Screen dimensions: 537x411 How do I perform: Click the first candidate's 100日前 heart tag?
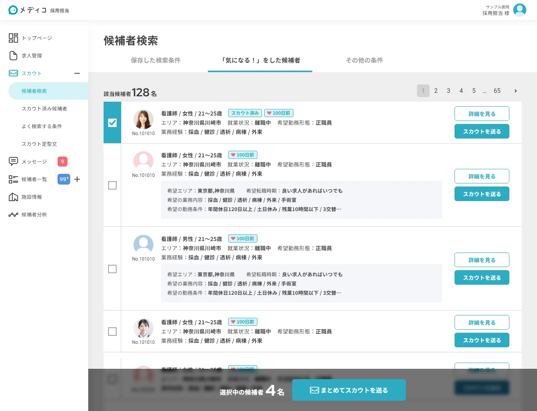click(279, 113)
